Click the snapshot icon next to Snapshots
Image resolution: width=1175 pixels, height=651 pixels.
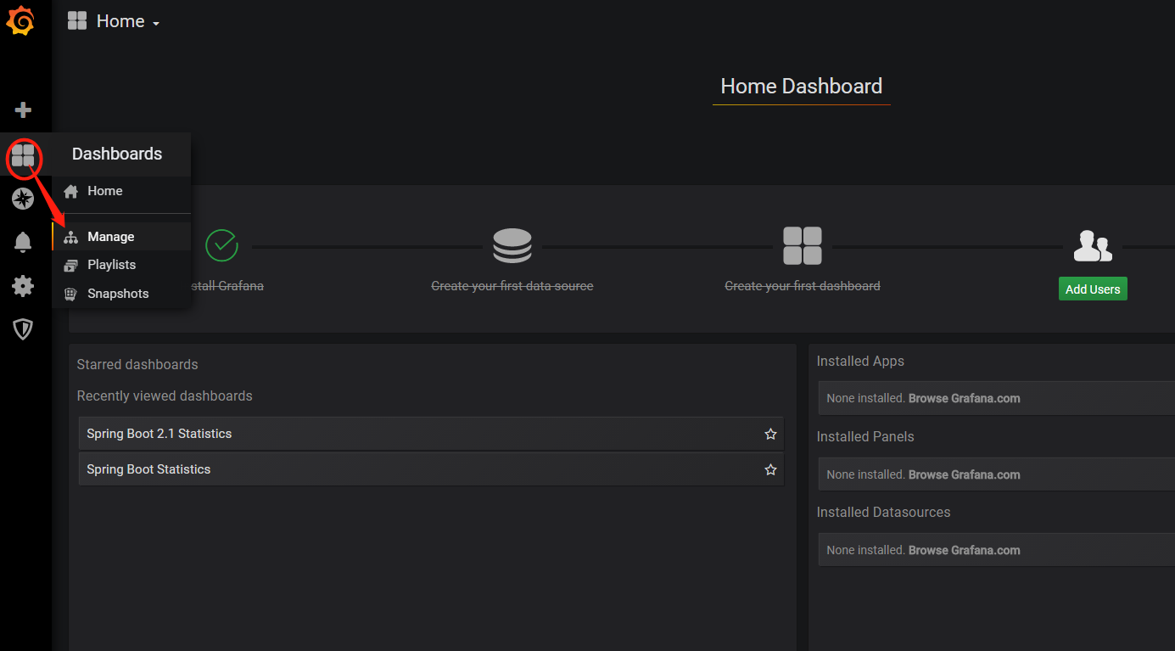point(70,295)
